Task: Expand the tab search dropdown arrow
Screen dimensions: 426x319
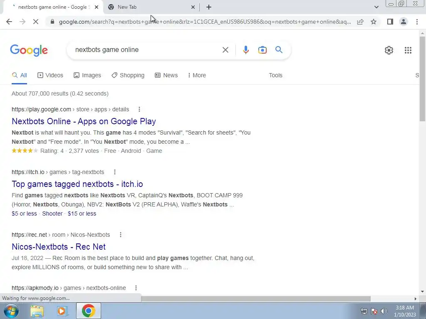Action: click(376, 7)
